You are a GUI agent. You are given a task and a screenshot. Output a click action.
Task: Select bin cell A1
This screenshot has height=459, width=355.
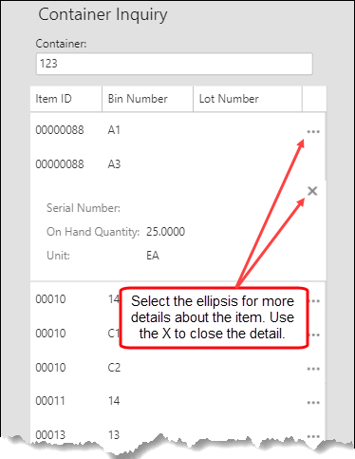tap(114, 130)
